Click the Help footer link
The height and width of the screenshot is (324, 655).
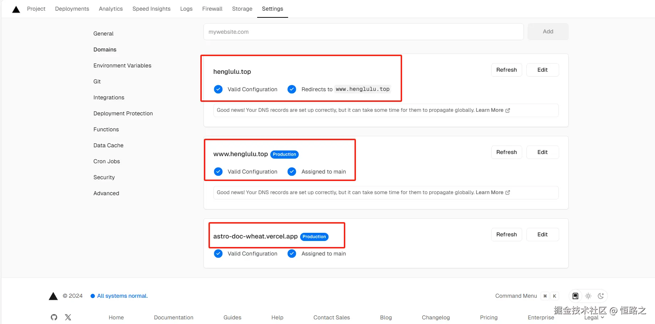pyautogui.click(x=277, y=318)
